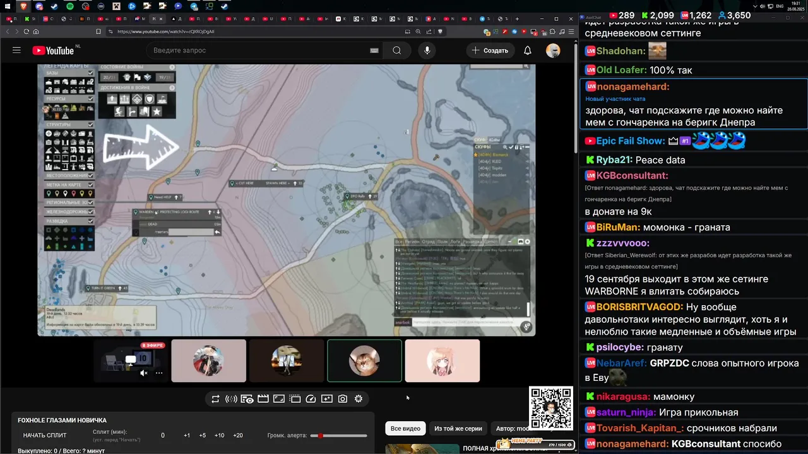Open the Brave shields icon
The height and width of the screenshot is (454, 808).
(440, 32)
